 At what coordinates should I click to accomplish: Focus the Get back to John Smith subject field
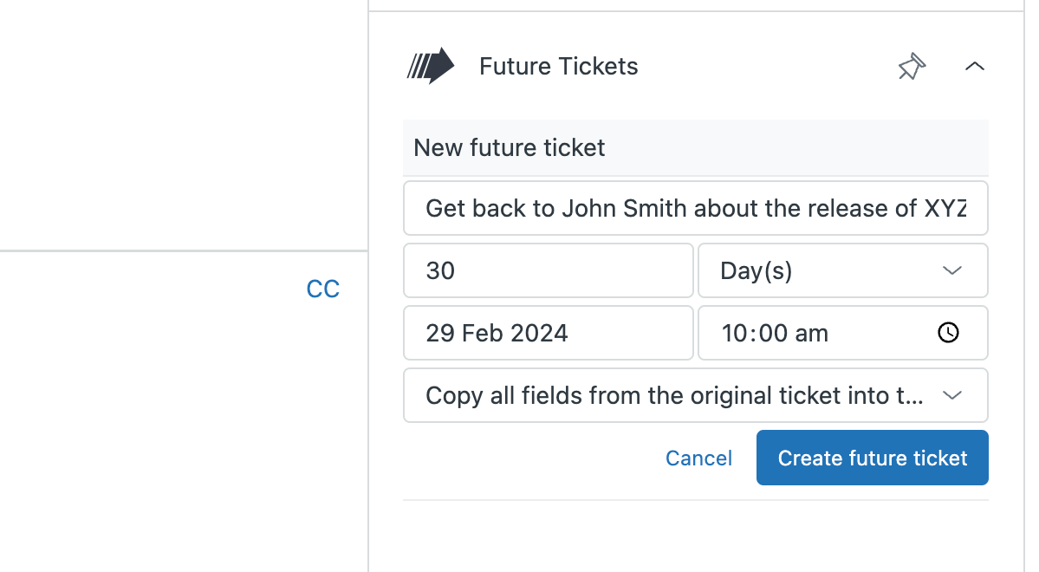pos(695,209)
